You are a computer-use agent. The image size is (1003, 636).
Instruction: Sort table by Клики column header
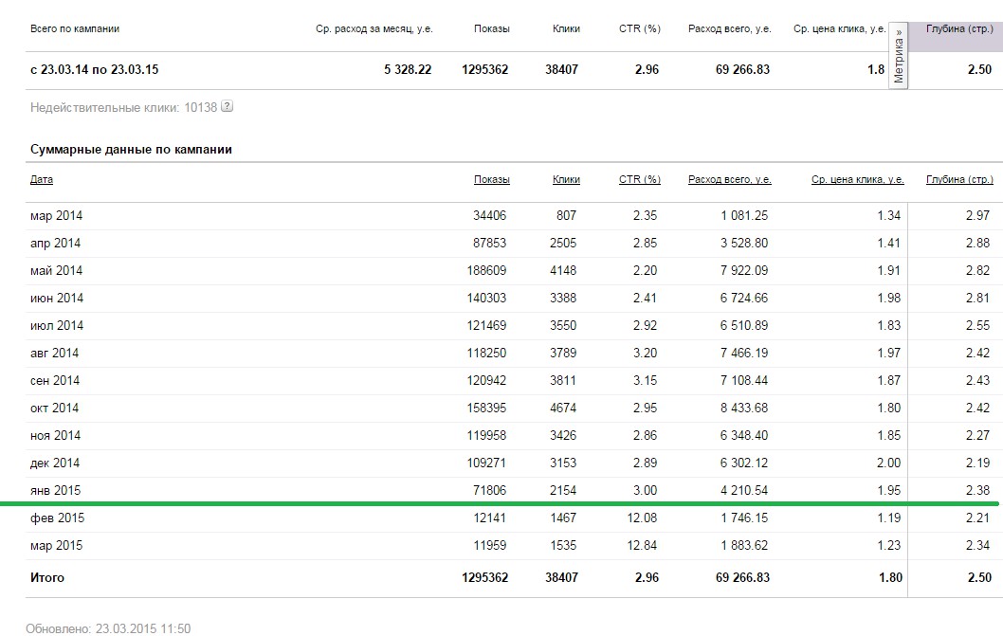566,180
